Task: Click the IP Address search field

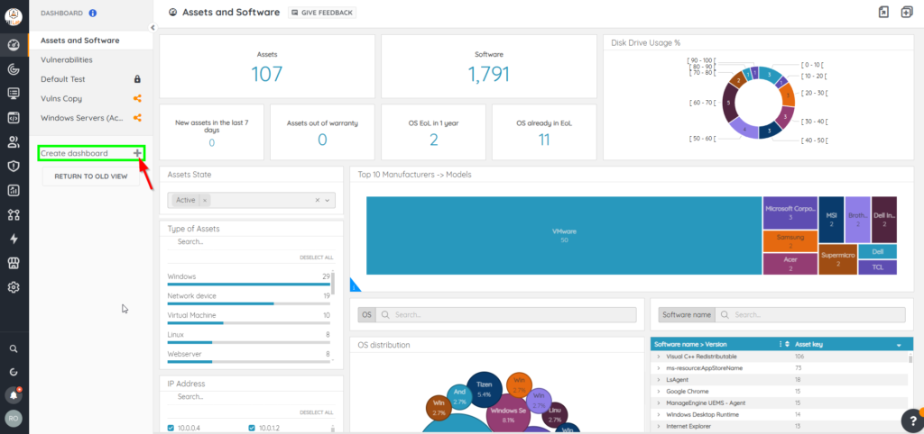Action: [251, 396]
